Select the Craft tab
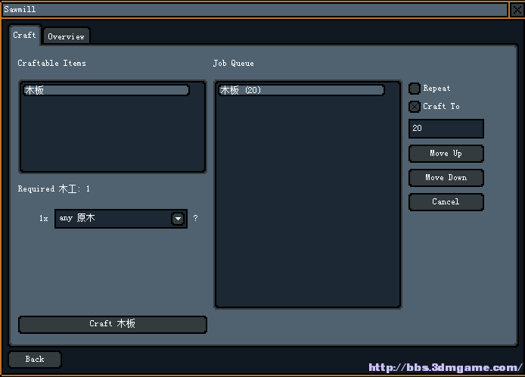This screenshot has height=377, width=525. 25,35
